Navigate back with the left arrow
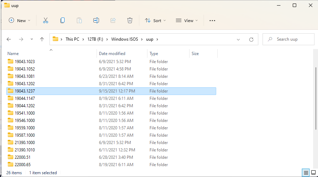 (x=9, y=39)
